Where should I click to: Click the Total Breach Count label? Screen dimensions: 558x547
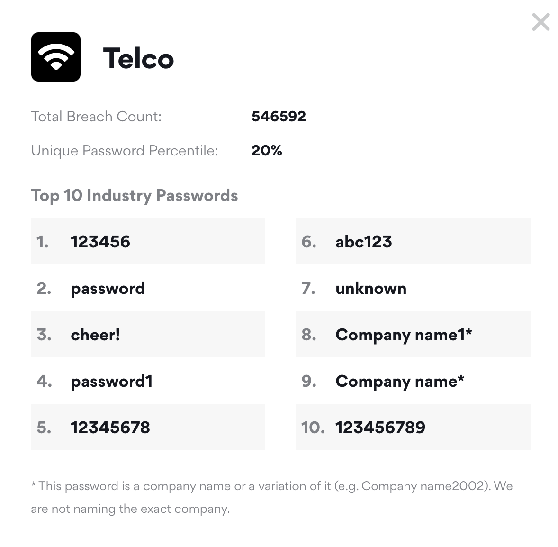[x=96, y=116]
